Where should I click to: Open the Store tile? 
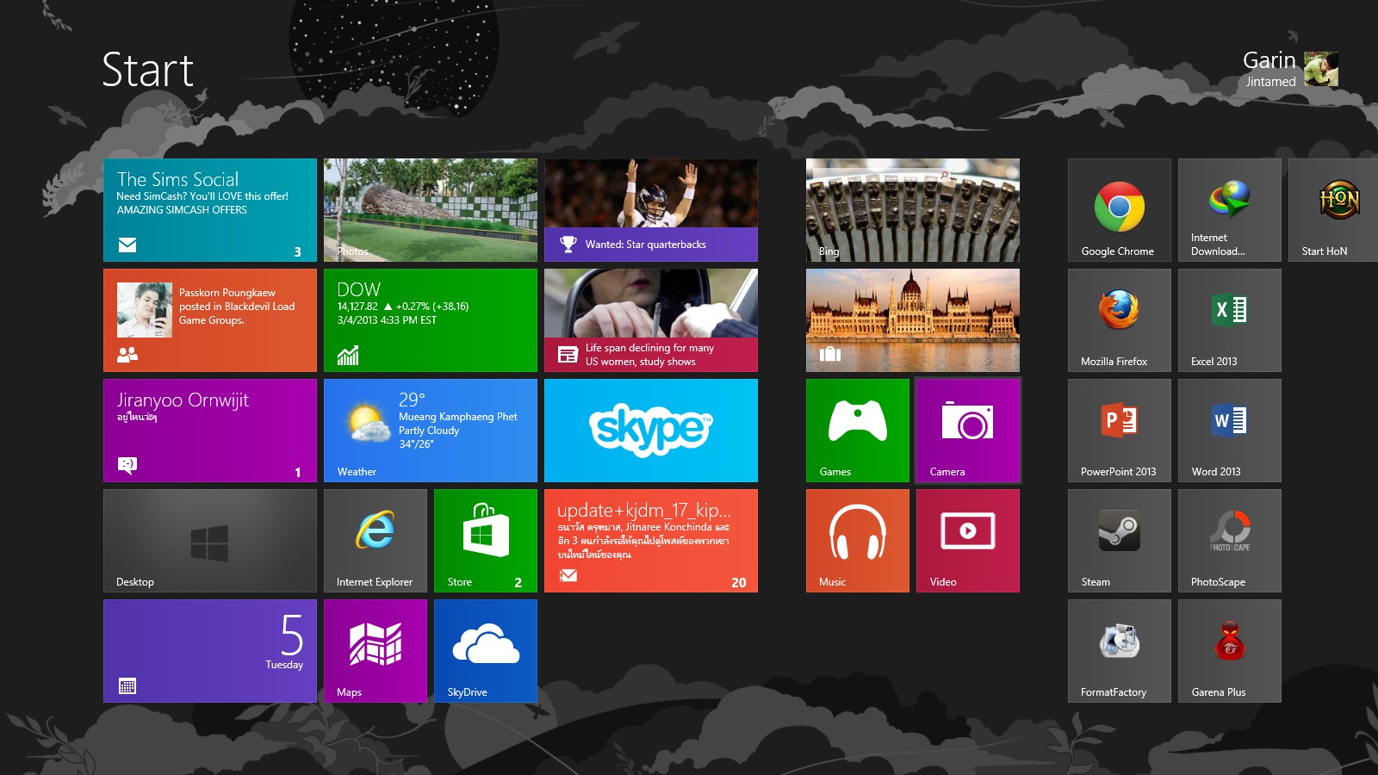(x=486, y=541)
